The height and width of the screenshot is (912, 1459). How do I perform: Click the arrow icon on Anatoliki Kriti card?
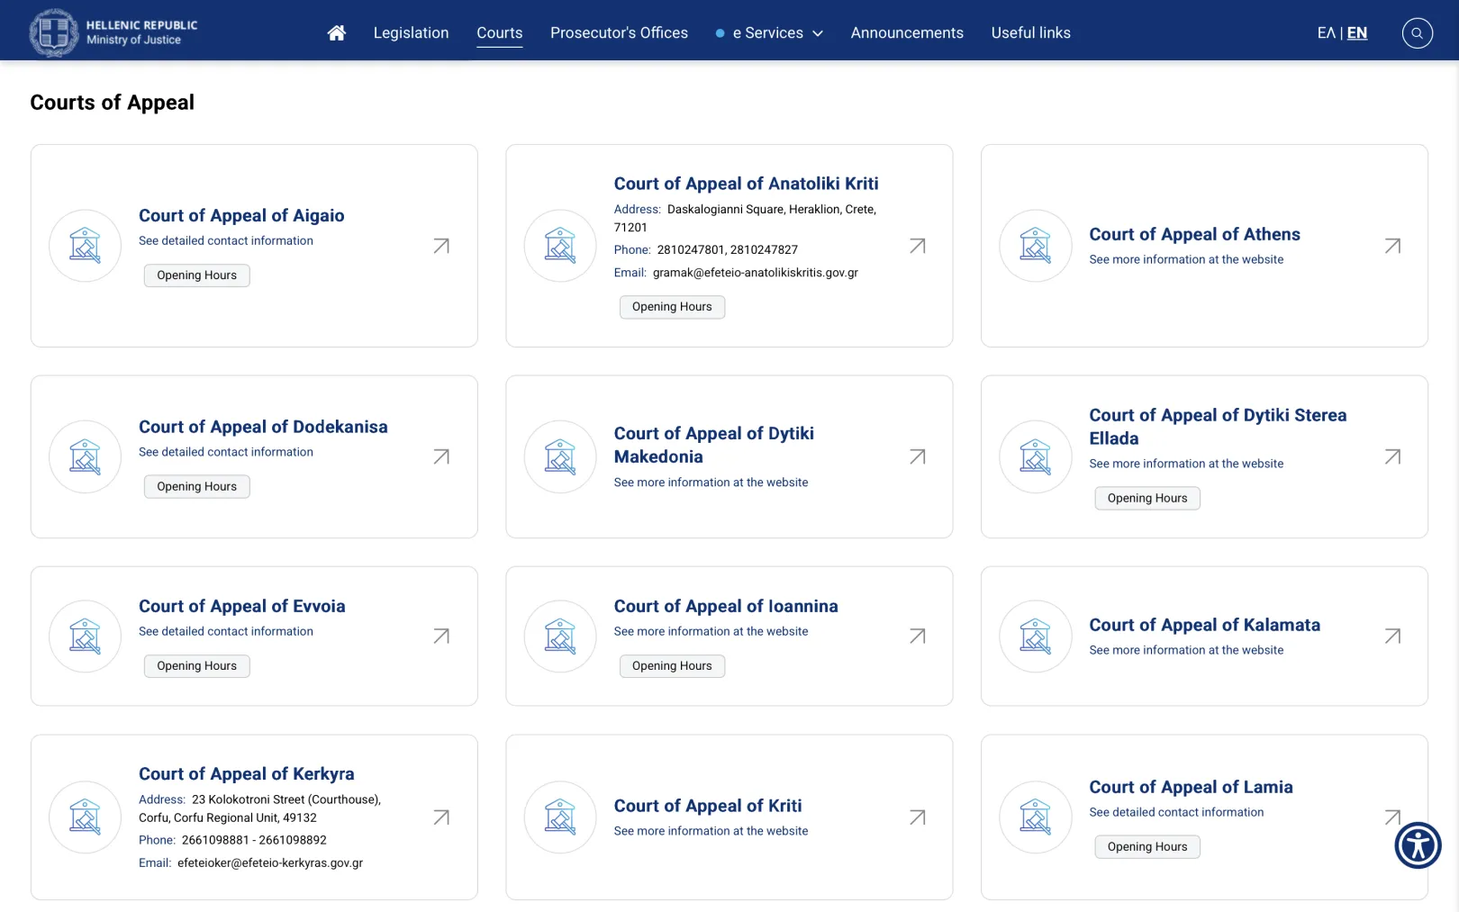click(917, 246)
